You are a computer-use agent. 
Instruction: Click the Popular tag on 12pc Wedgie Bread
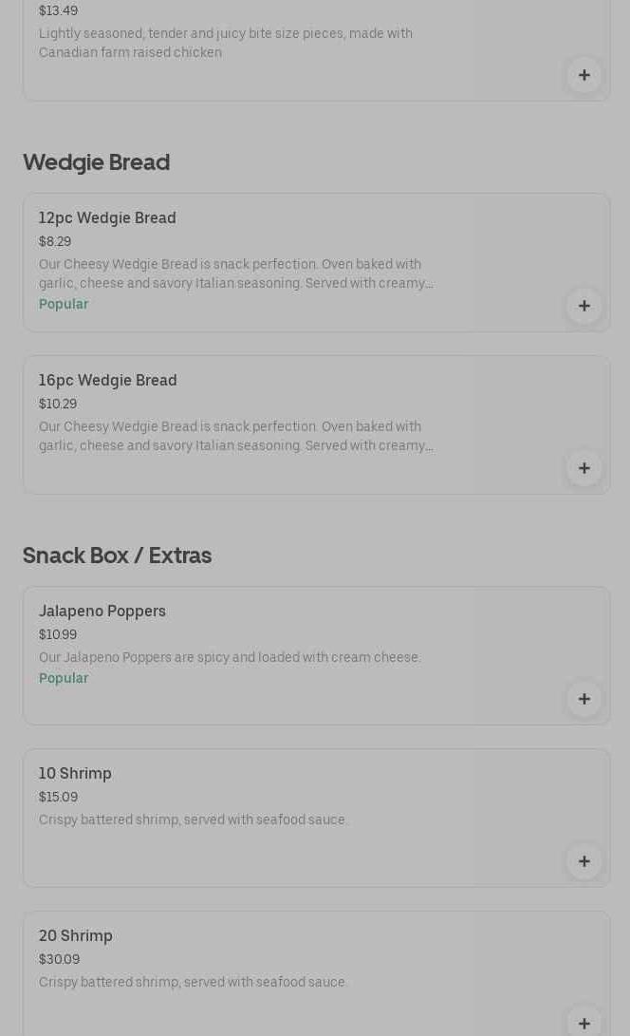pyautogui.click(x=64, y=305)
